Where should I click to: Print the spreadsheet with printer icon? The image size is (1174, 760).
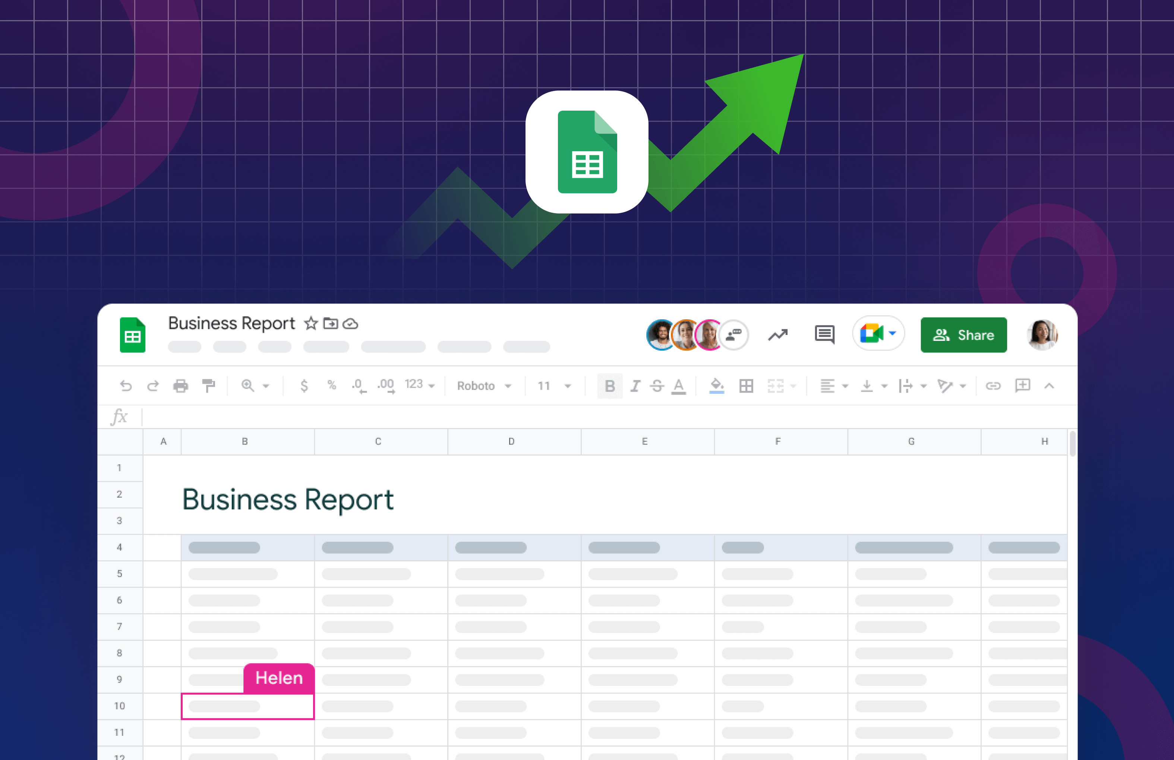click(x=180, y=386)
